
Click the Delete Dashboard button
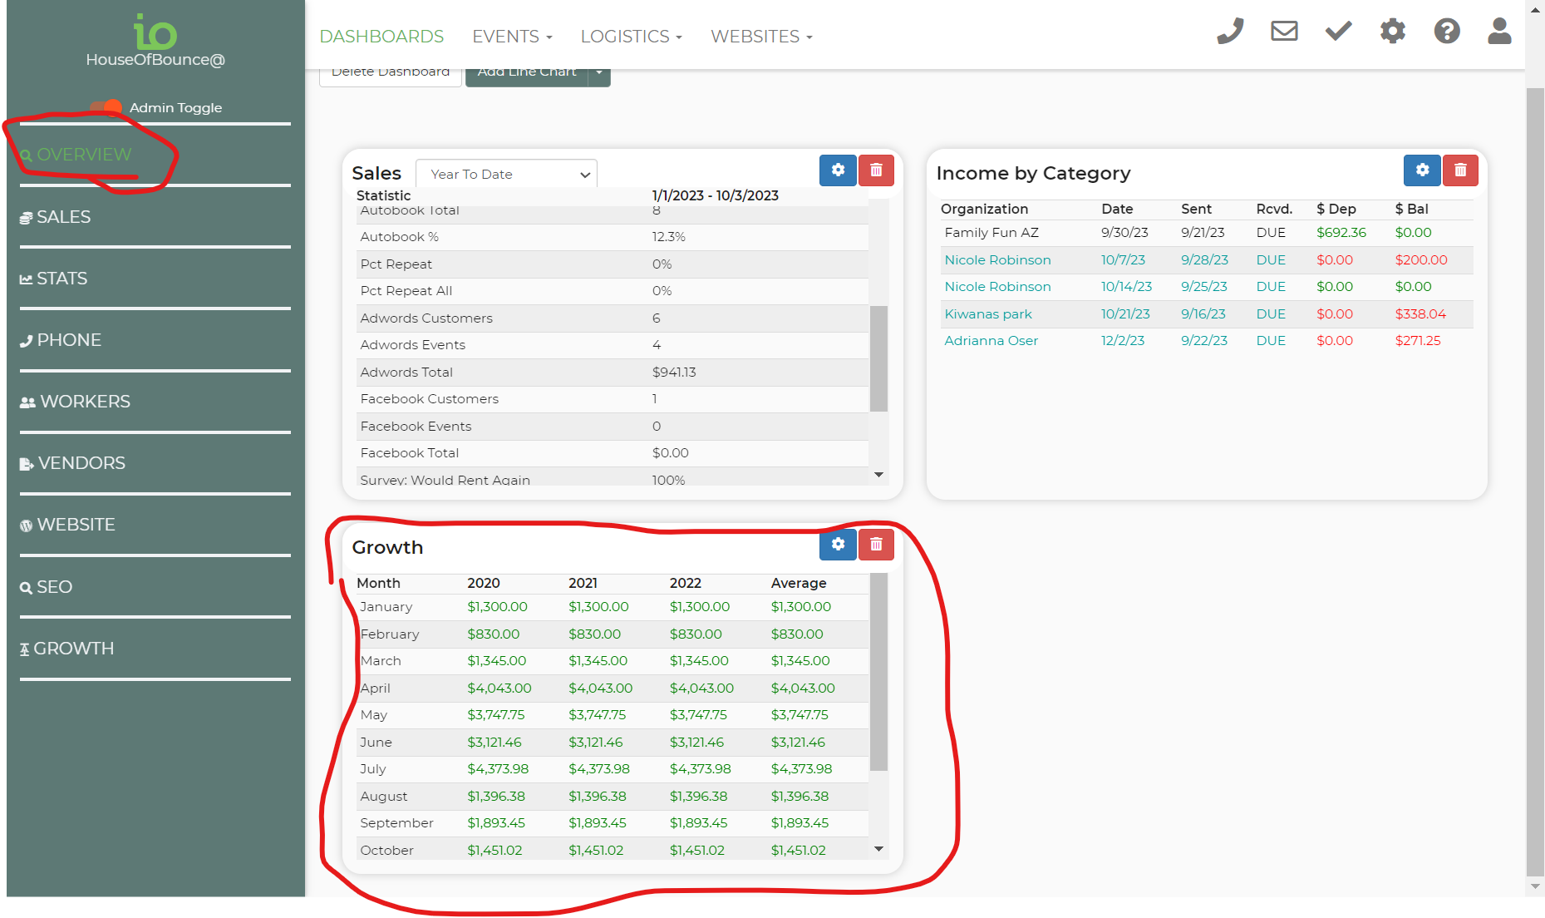[391, 74]
